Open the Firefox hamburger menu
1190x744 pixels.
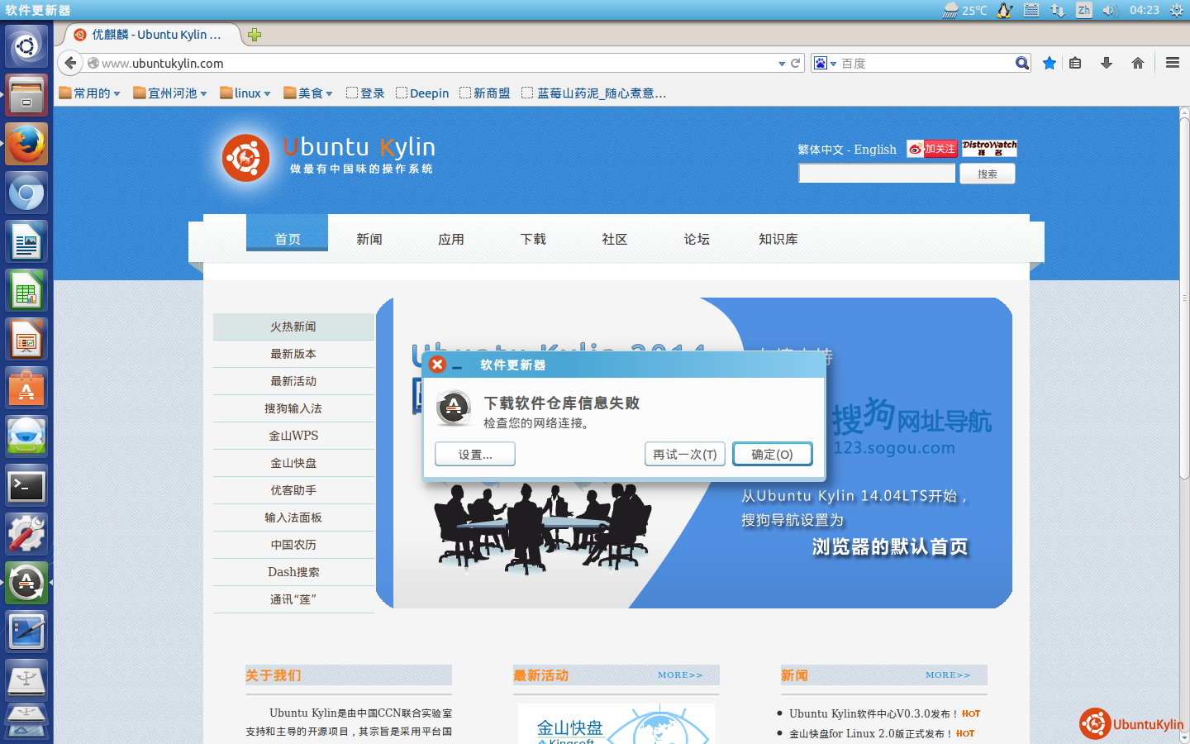[1172, 63]
